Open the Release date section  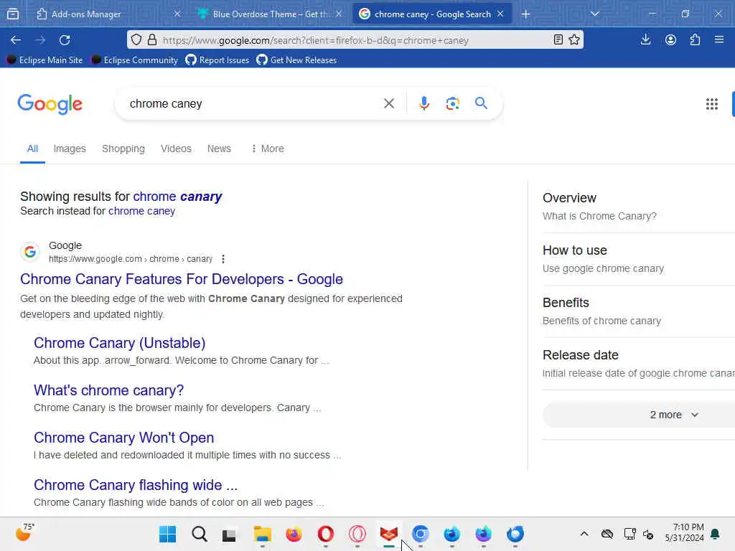coord(638,364)
